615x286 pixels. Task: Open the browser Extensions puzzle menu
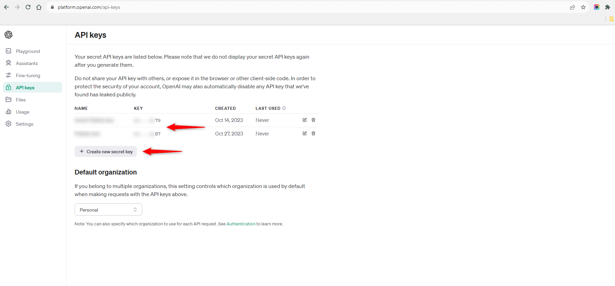608,7
